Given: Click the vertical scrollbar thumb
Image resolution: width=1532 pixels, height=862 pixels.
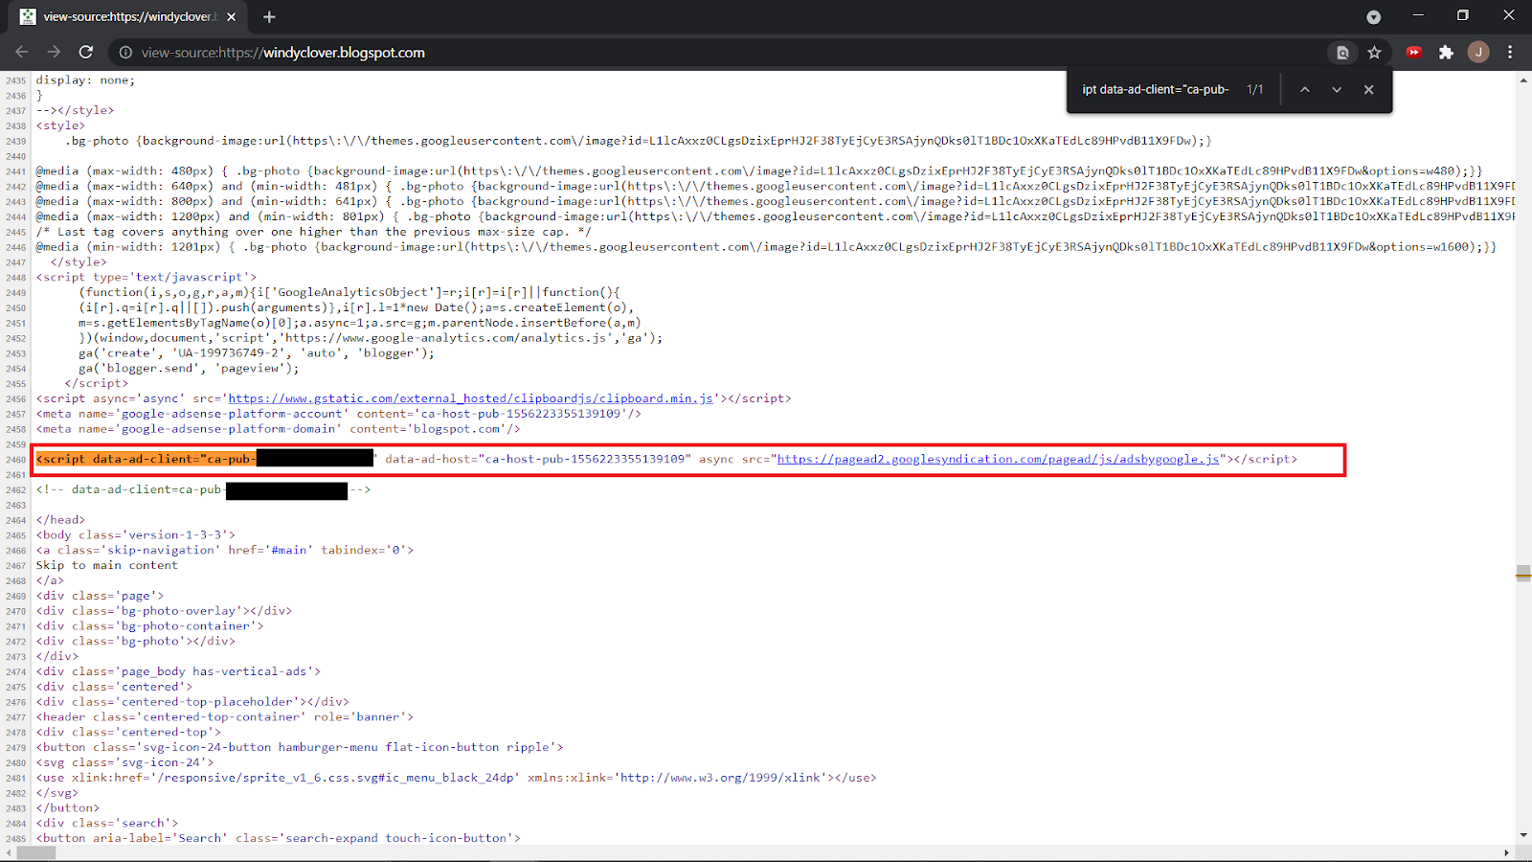Looking at the screenshot, I should (1522, 573).
